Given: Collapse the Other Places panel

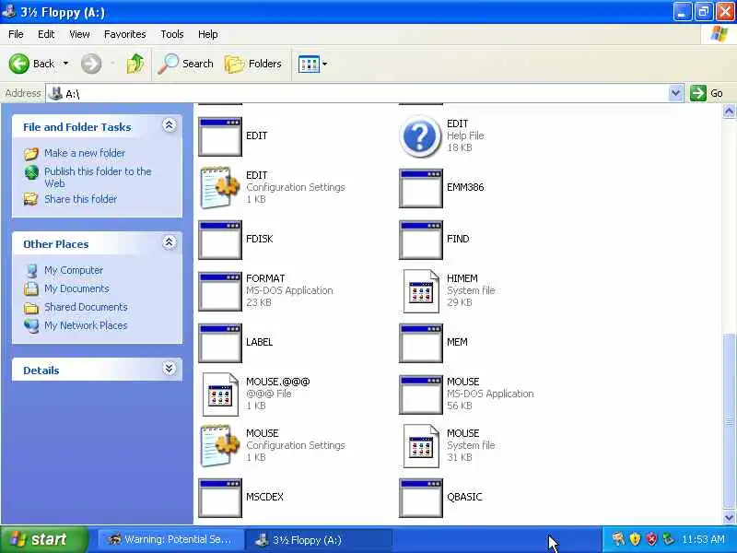Looking at the screenshot, I should [170, 242].
